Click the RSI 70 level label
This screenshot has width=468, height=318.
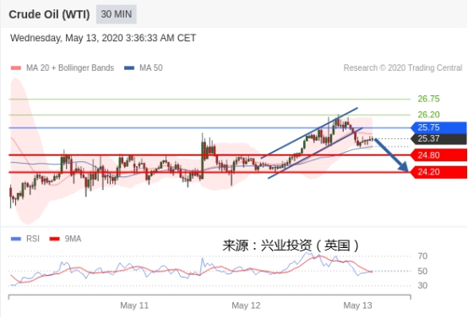point(422,256)
